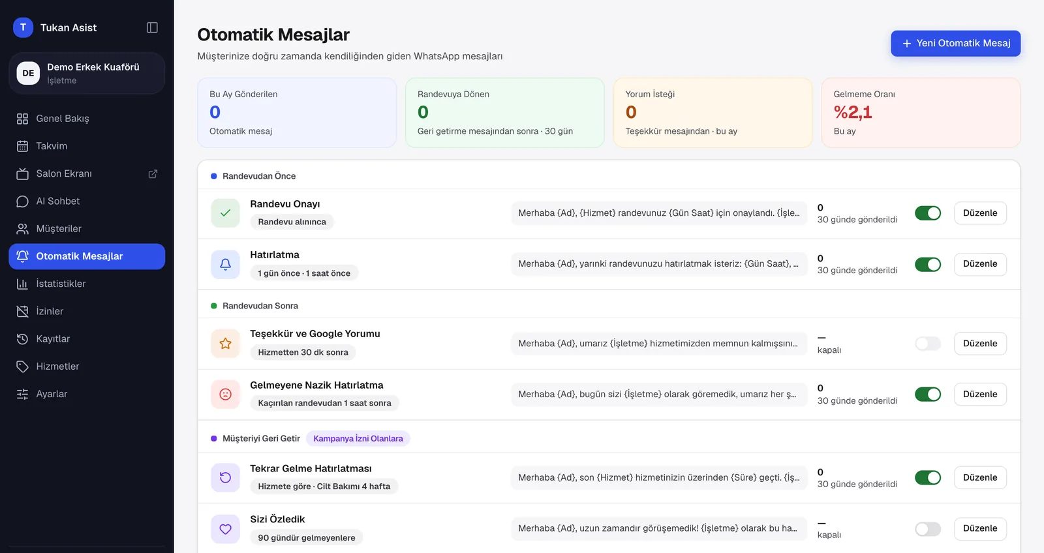Click the '1 gün önce · 1 saat önce' tag

click(304, 273)
